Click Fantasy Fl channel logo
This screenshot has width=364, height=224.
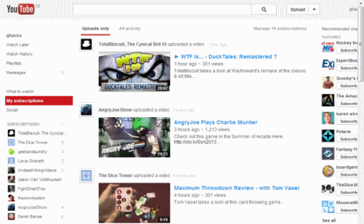(x=328, y=154)
